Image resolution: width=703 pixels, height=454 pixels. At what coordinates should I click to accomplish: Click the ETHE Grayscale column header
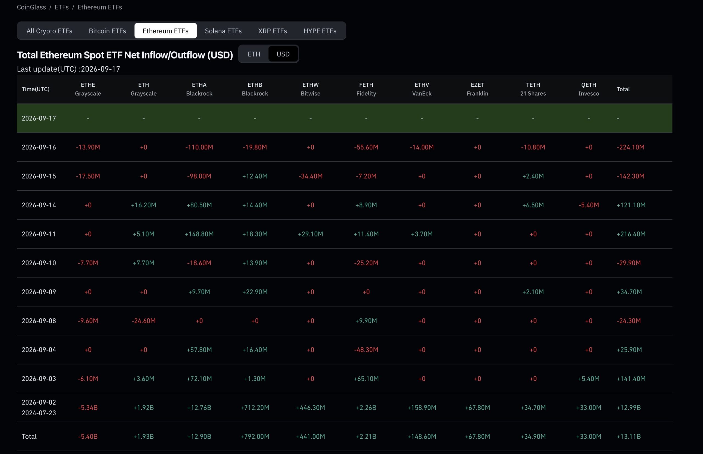pos(88,89)
